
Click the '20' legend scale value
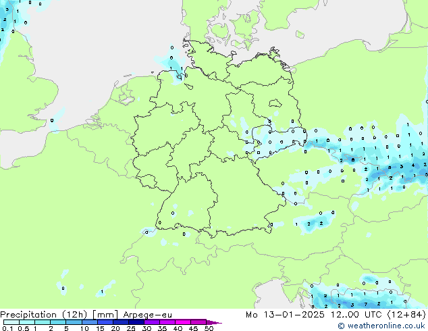(x=115, y=328)
